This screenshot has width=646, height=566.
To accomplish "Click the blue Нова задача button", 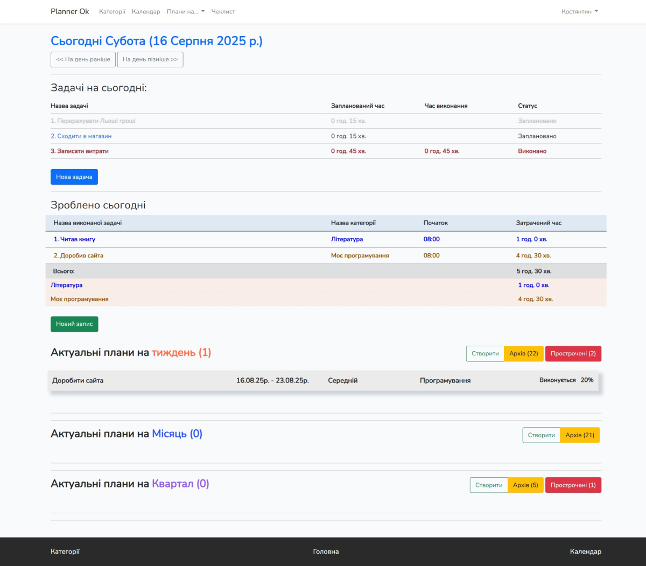I will tap(74, 177).
